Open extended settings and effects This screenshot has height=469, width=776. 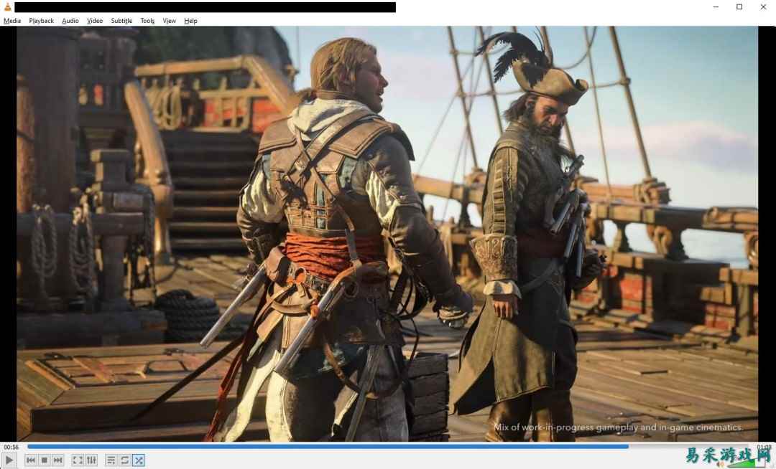(x=91, y=460)
